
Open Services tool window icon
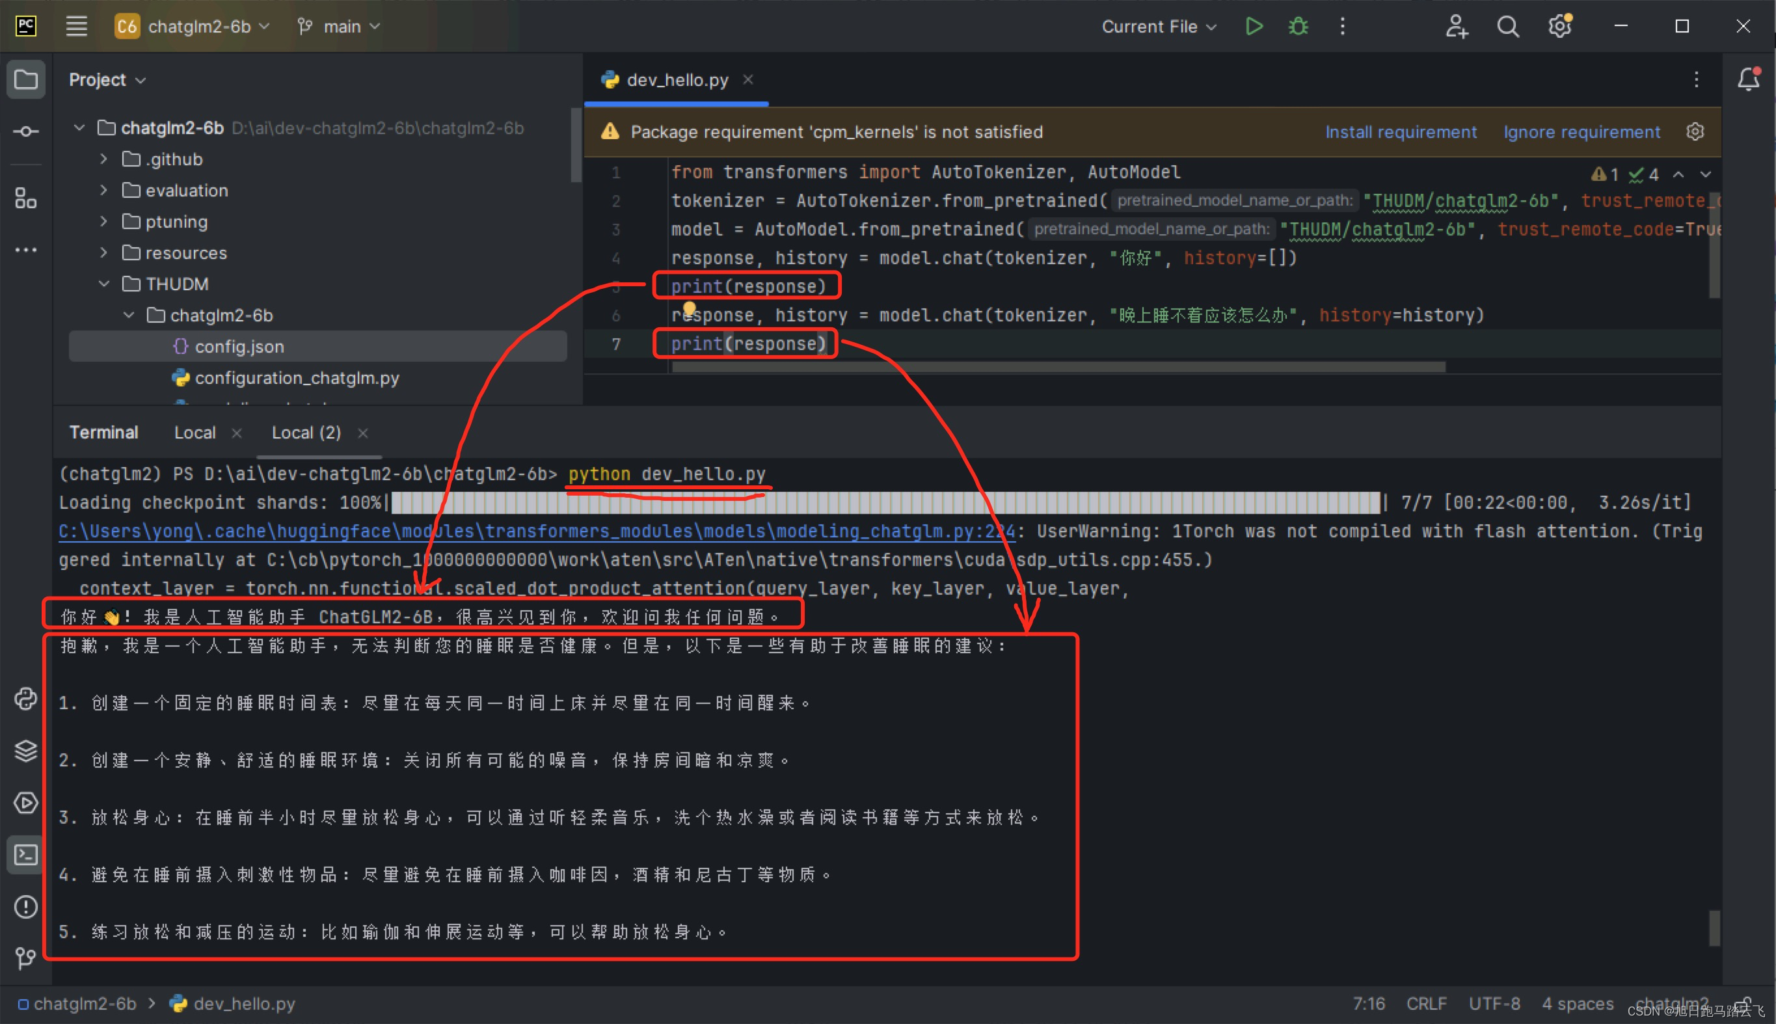click(x=26, y=802)
